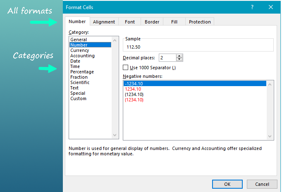The height and width of the screenshot is (192, 282).
Task: Close the Format Cells dialog
Action: pos(271,7)
